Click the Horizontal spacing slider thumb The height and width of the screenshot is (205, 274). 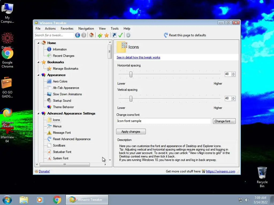point(131,74)
